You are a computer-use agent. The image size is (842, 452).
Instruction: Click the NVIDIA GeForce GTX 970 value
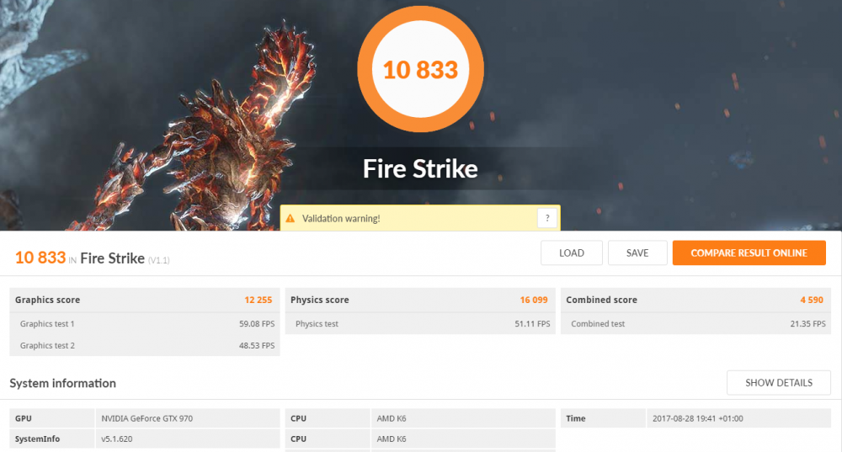point(147,418)
